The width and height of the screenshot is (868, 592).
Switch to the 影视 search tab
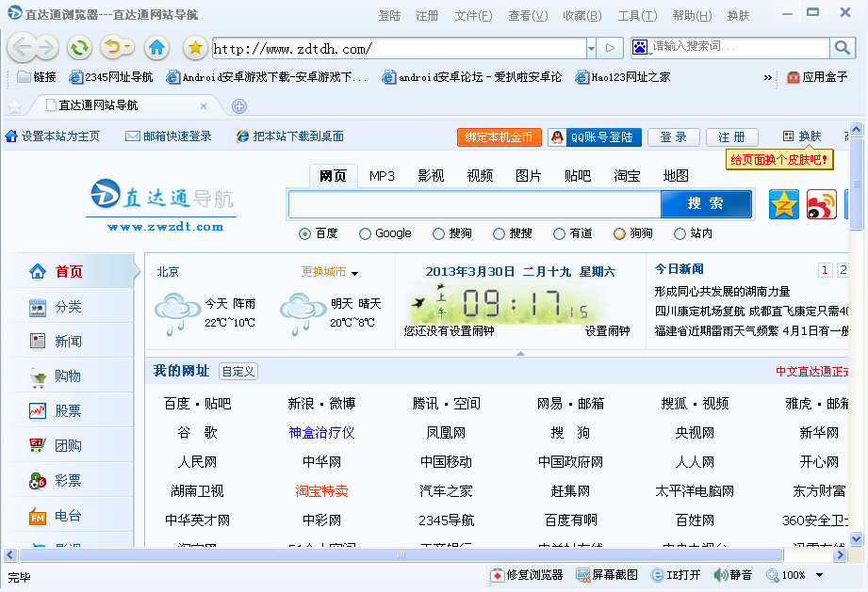(x=432, y=176)
